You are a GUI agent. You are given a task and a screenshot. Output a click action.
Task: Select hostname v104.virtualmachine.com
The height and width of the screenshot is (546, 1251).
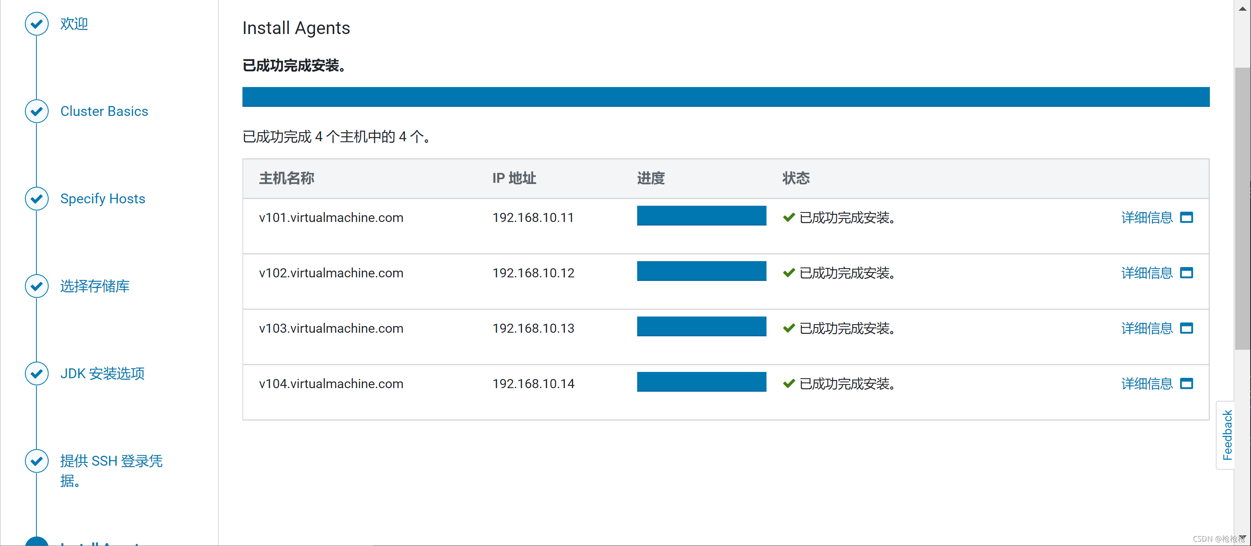point(331,384)
